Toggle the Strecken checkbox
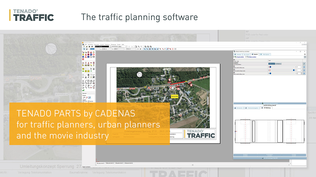The height and width of the screenshot is (177, 316). (x=88, y=101)
